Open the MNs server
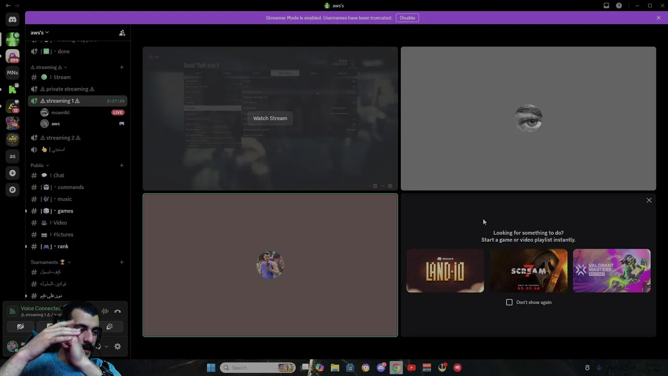This screenshot has width=668, height=376. click(x=13, y=73)
